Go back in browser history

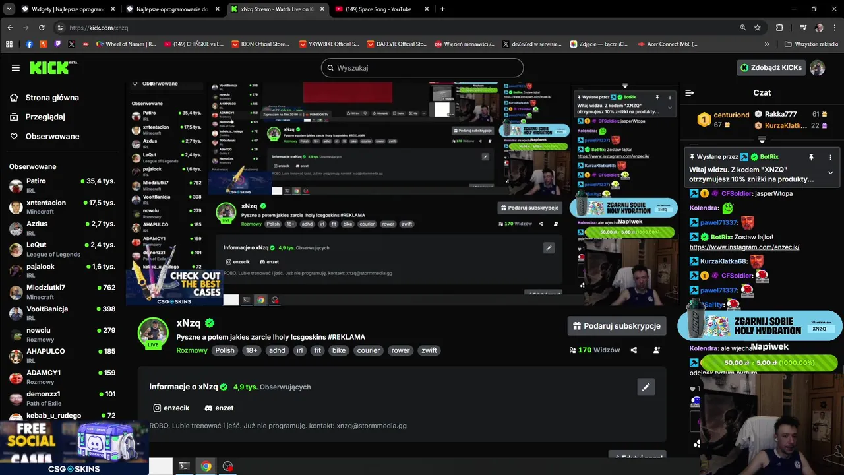(x=10, y=28)
